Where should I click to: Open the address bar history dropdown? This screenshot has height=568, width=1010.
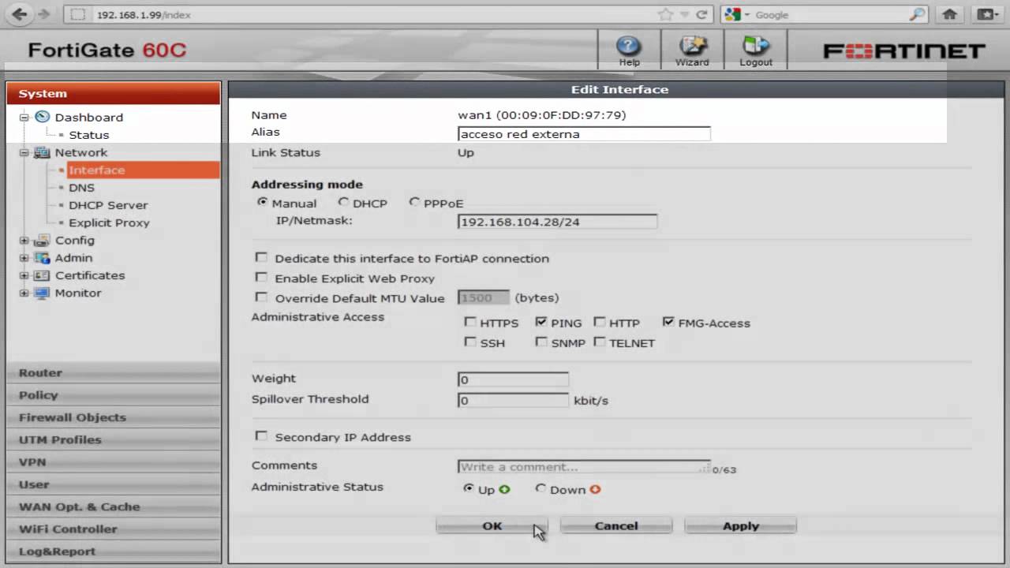tap(684, 15)
